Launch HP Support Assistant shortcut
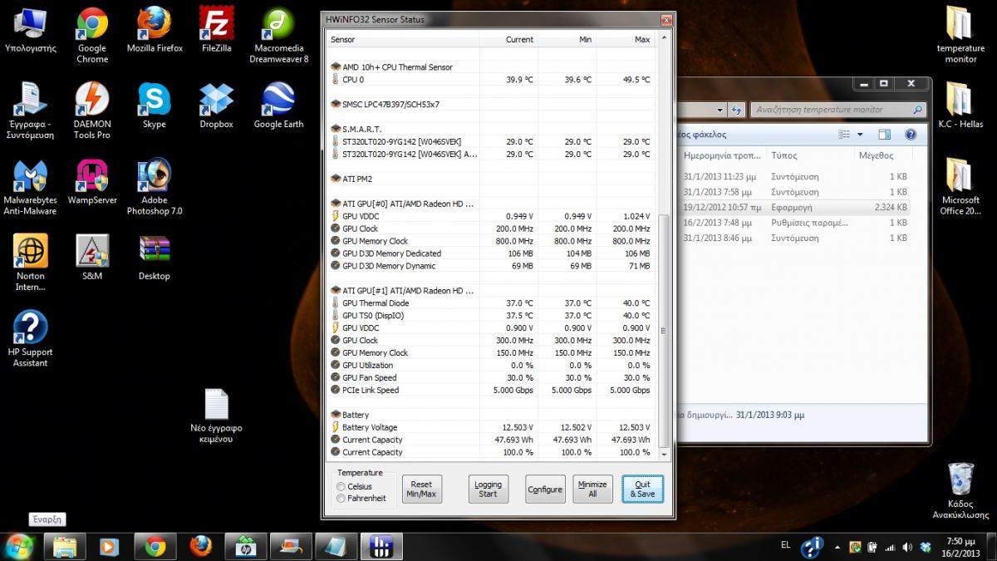997x561 pixels. pos(30,338)
